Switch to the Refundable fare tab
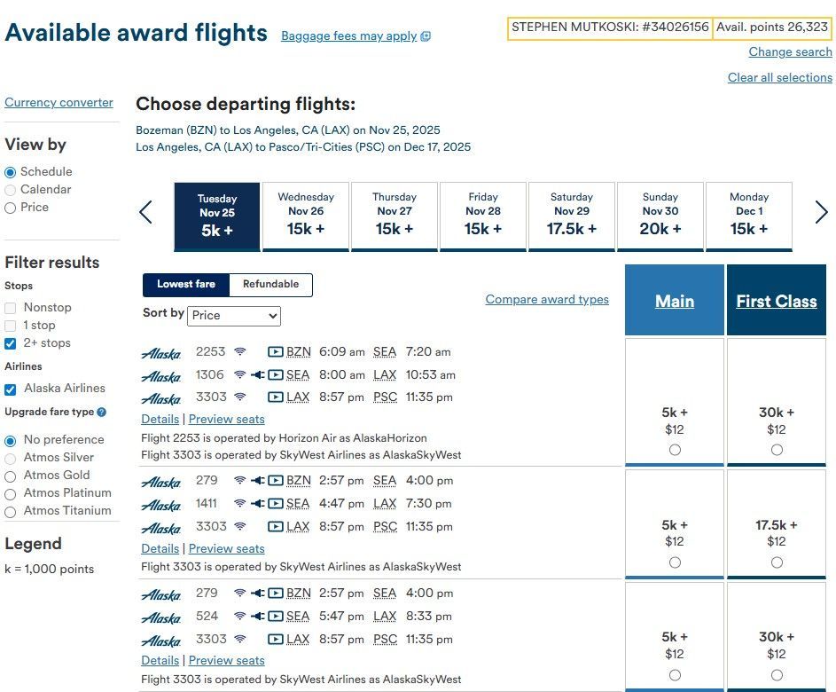The width and height of the screenshot is (836, 692). (271, 285)
